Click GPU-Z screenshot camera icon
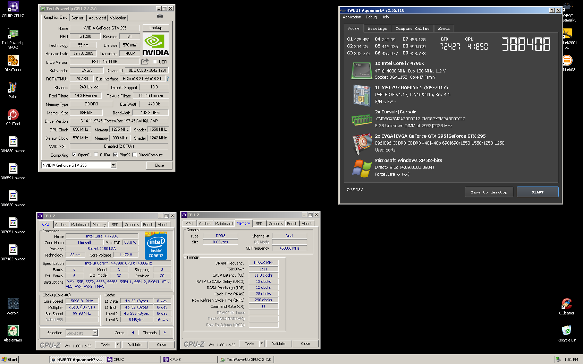This screenshot has height=364, width=583. [x=160, y=16]
